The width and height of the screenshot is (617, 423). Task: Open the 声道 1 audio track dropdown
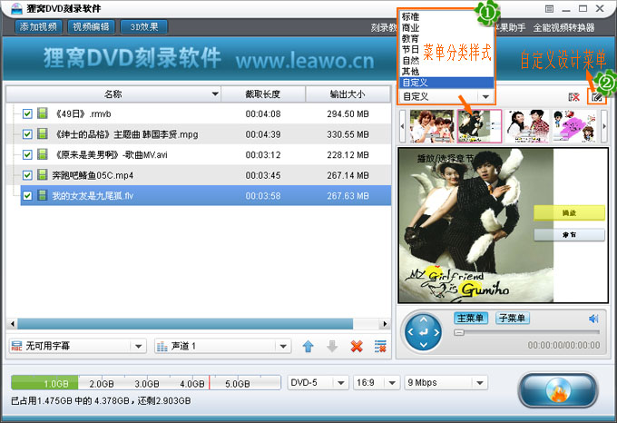click(283, 346)
